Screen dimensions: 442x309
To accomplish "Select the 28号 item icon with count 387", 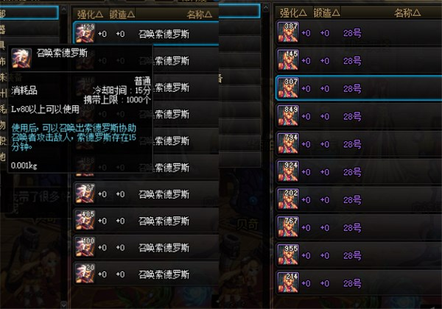I will point(288,32).
